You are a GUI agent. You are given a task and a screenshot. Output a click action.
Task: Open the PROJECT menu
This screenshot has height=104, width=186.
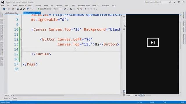click(23, 5)
